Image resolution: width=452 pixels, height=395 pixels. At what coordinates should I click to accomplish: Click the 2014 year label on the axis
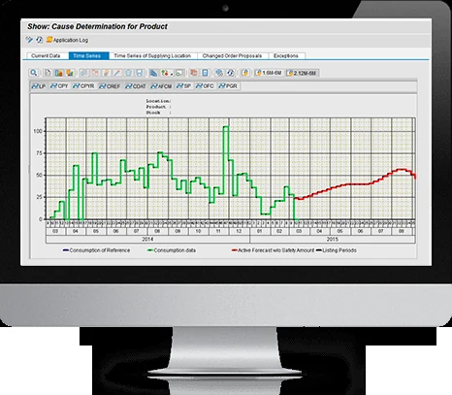(x=147, y=239)
